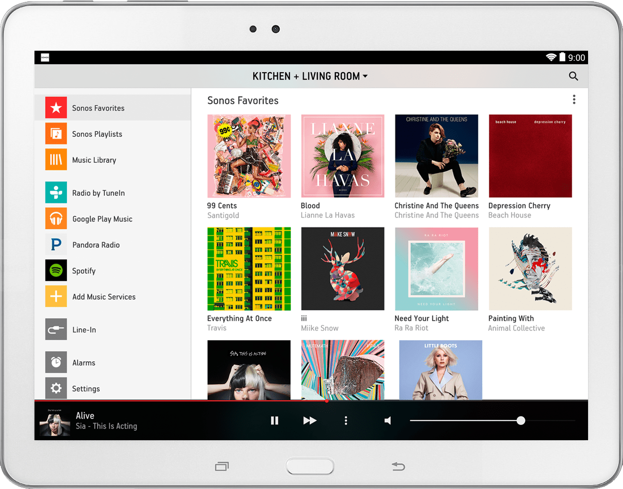623x489 pixels.
Task: Pause the current track
Action: tap(274, 421)
